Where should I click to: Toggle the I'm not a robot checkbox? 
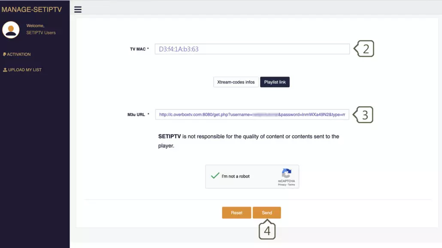[215, 176]
